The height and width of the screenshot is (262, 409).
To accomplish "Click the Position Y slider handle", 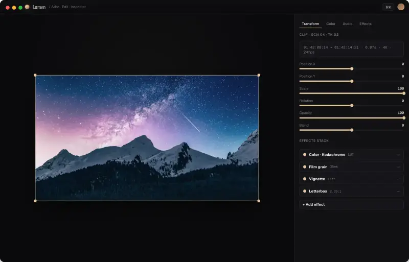I will 352,81.
